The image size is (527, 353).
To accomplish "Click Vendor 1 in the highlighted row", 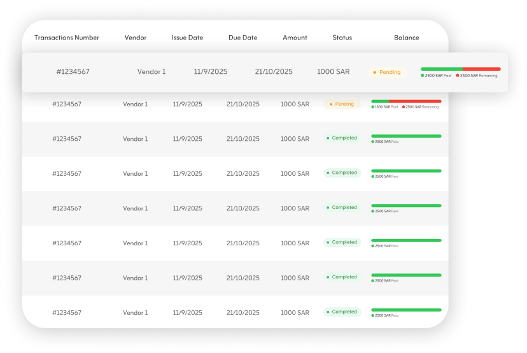I will [x=151, y=72].
